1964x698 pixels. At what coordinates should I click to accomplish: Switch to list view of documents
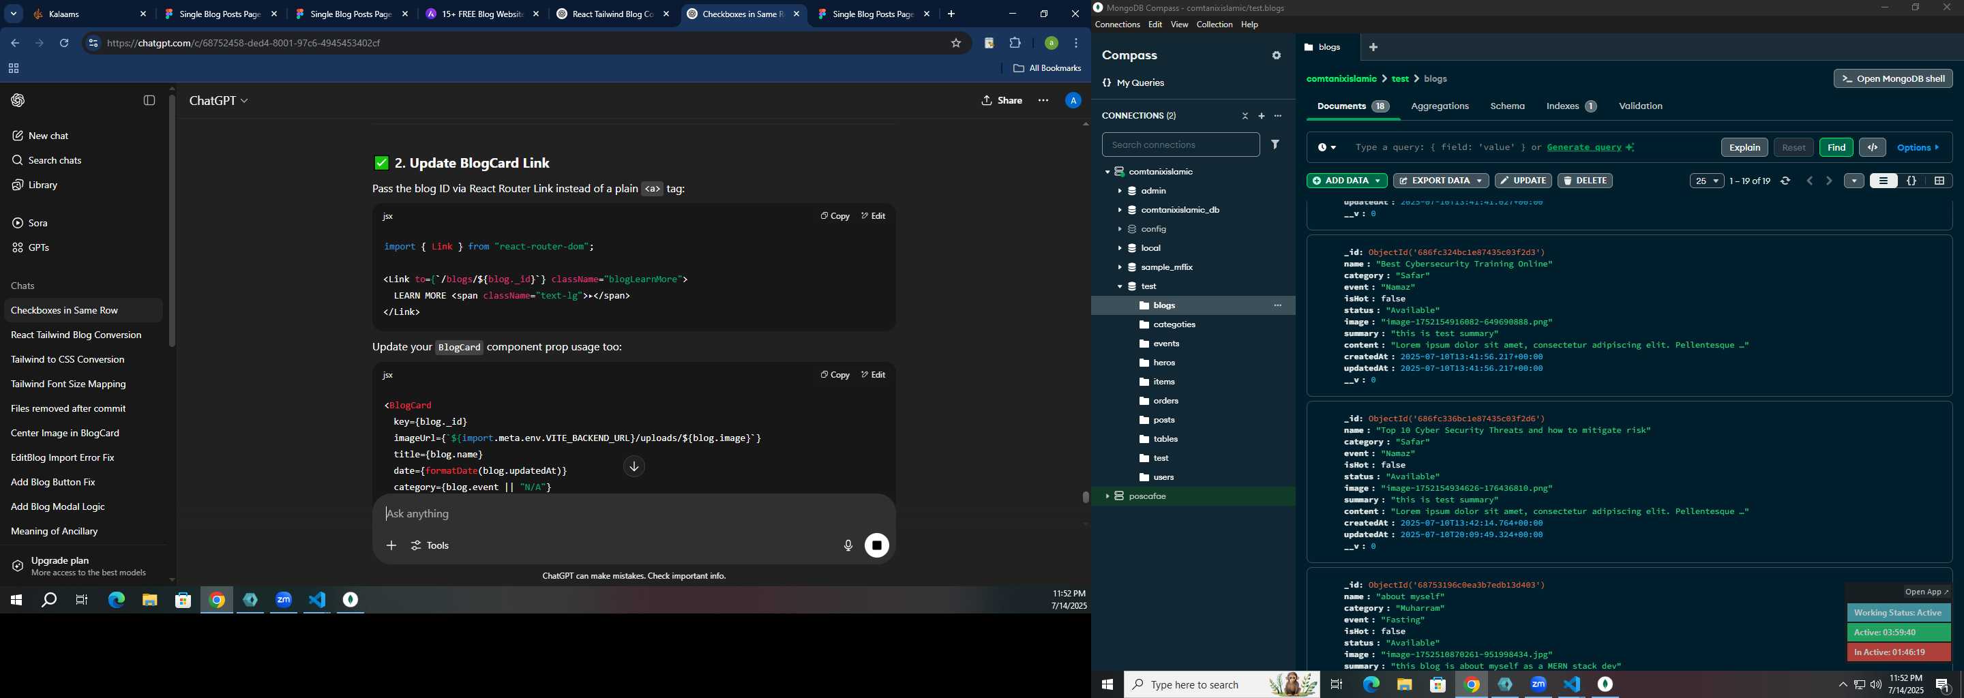coord(1883,181)
